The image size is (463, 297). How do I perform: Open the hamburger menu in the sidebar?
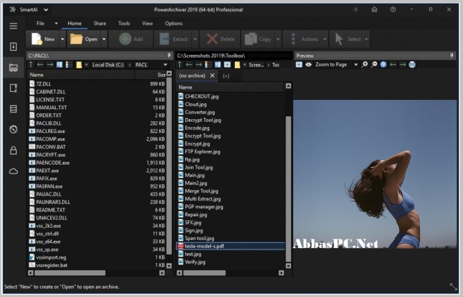tap(13, 26)
